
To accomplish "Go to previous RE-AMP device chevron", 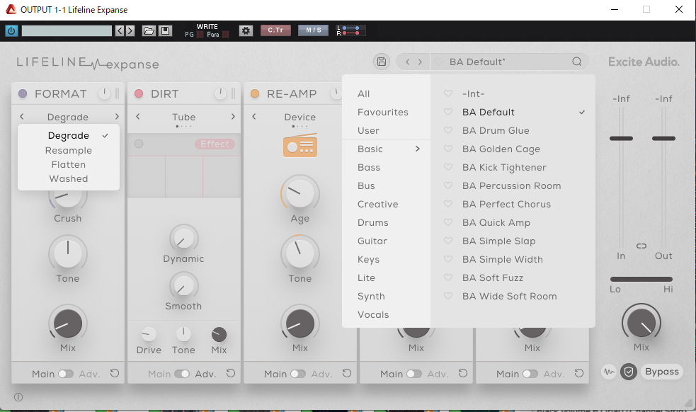I will [x=254, y=117].
